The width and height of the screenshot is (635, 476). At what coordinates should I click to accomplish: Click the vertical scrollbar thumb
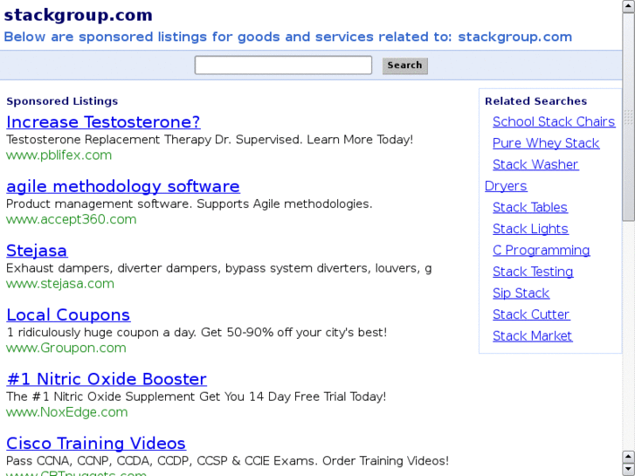pos(629,117)
